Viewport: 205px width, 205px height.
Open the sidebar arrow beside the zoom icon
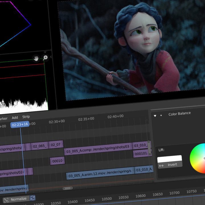click(51, 57)
